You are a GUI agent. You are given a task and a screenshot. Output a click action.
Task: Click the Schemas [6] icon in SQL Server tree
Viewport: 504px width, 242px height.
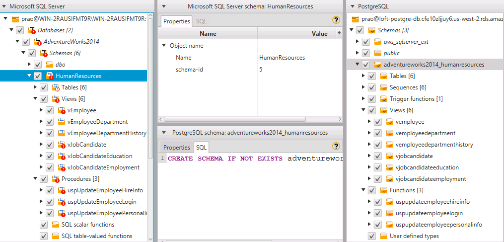coord(44,53)
